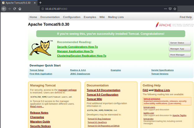This screenshot has width=194, height=128.
Task: Click the Server Status button
Action: tap(180, 43)
